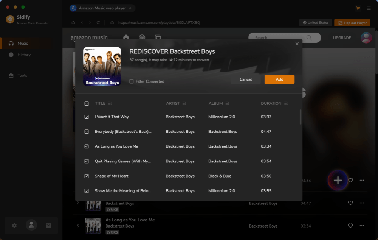Go to the browser home icon
The image size is (378, 240).
click(x=73, y=23)
